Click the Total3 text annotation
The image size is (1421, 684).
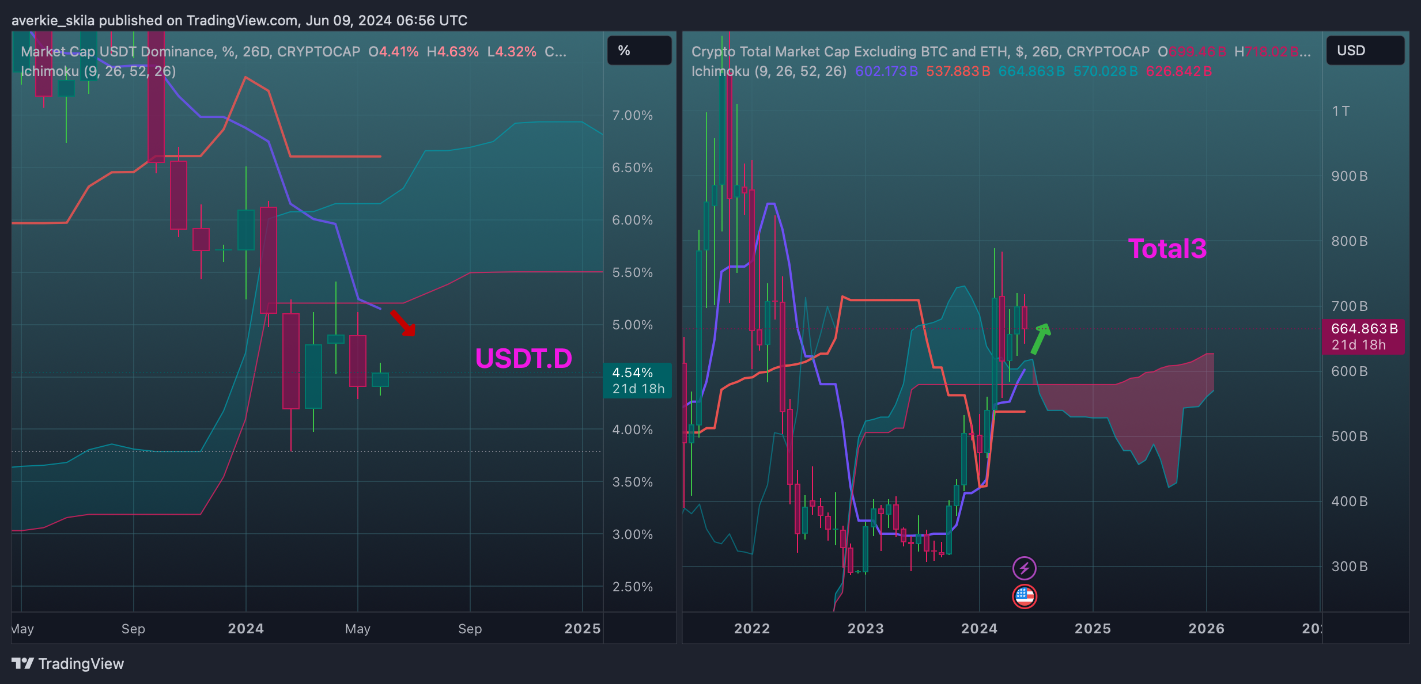tap(1167, 249)
